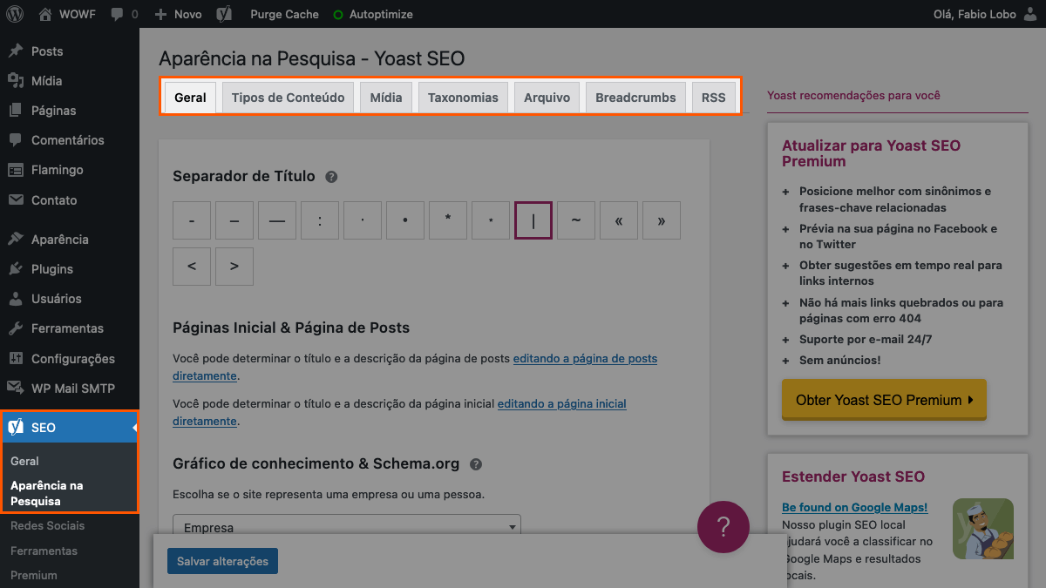Click the Autoptimize status circle icon
Image resolution: width=1046 pixels, height=588 pixels.
[x=338, y=15]
